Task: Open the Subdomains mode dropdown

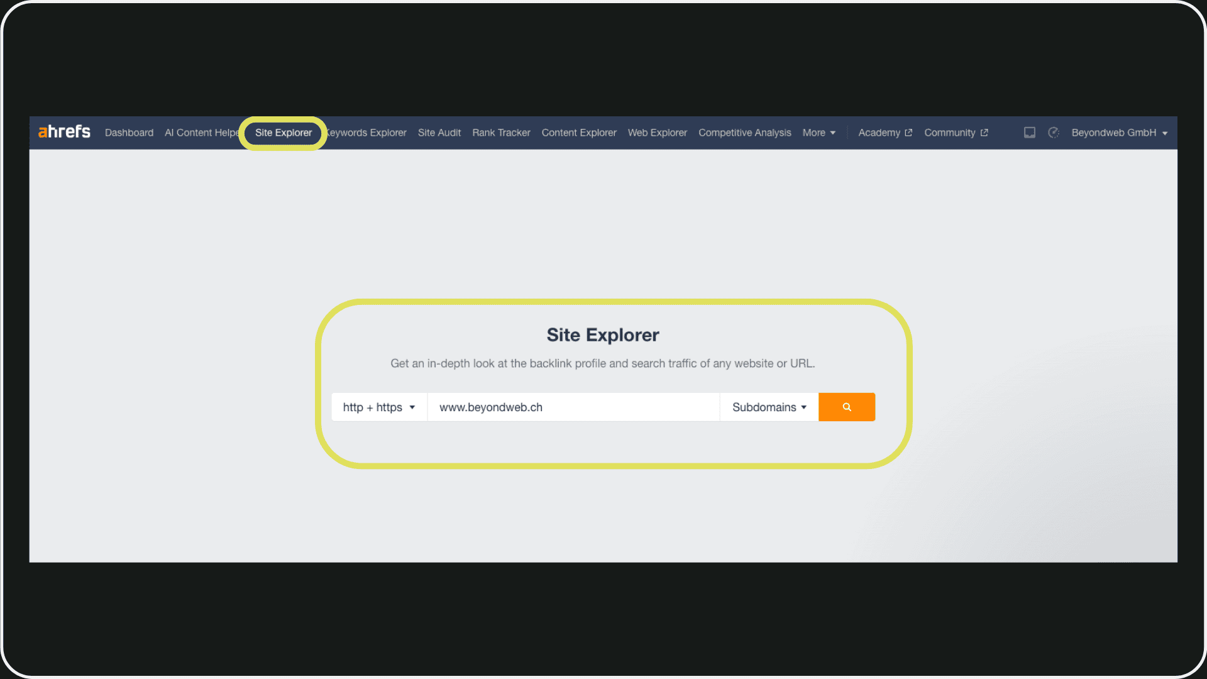Action: (x=769, y=407)
